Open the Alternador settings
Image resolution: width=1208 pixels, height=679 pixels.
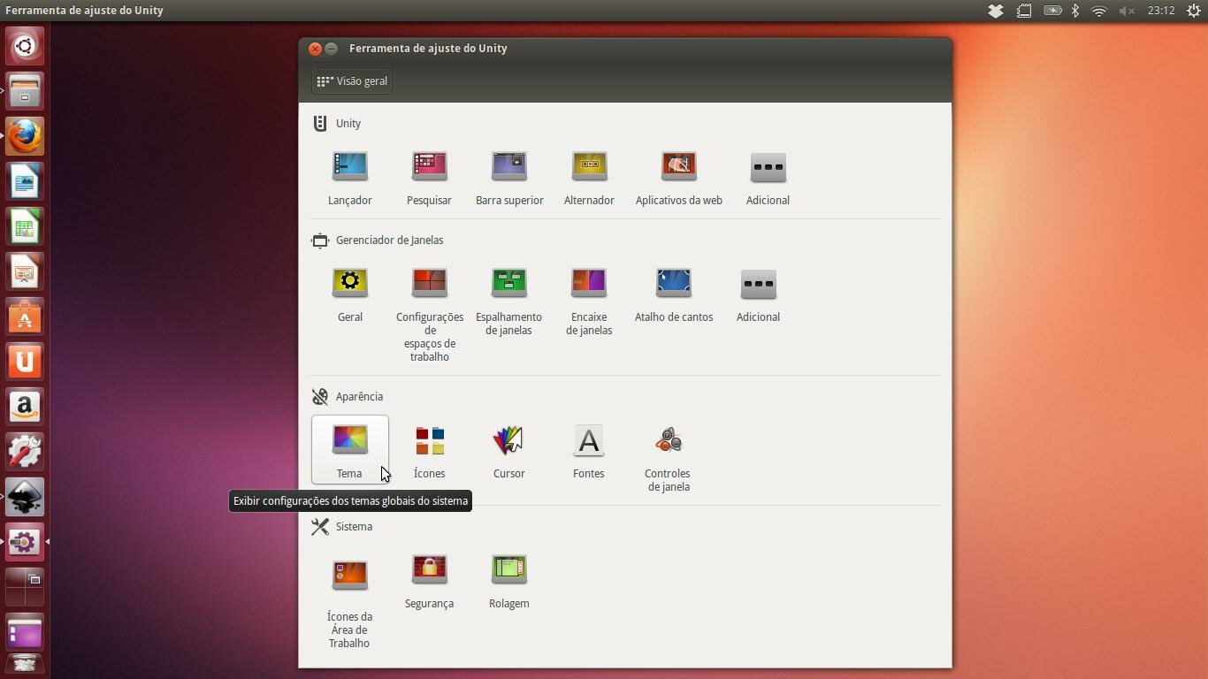589,166
